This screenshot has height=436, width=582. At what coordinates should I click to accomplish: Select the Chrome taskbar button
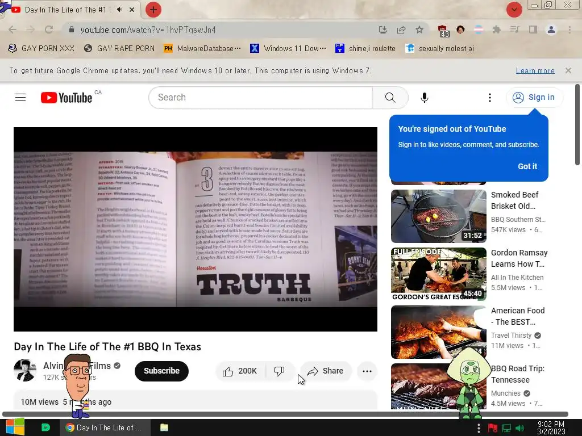105,427
